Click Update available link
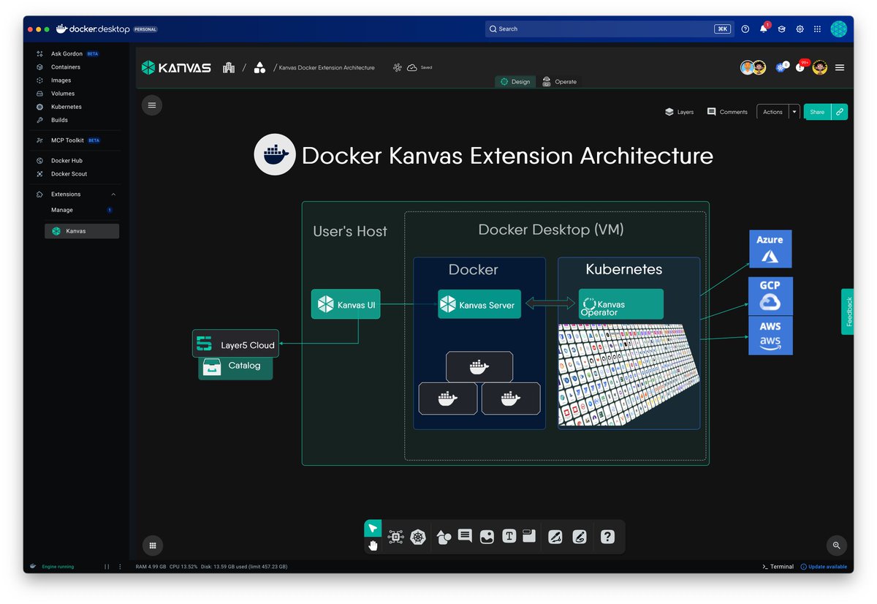The height and width of the screenshot is (604, 877). point(824,567)
